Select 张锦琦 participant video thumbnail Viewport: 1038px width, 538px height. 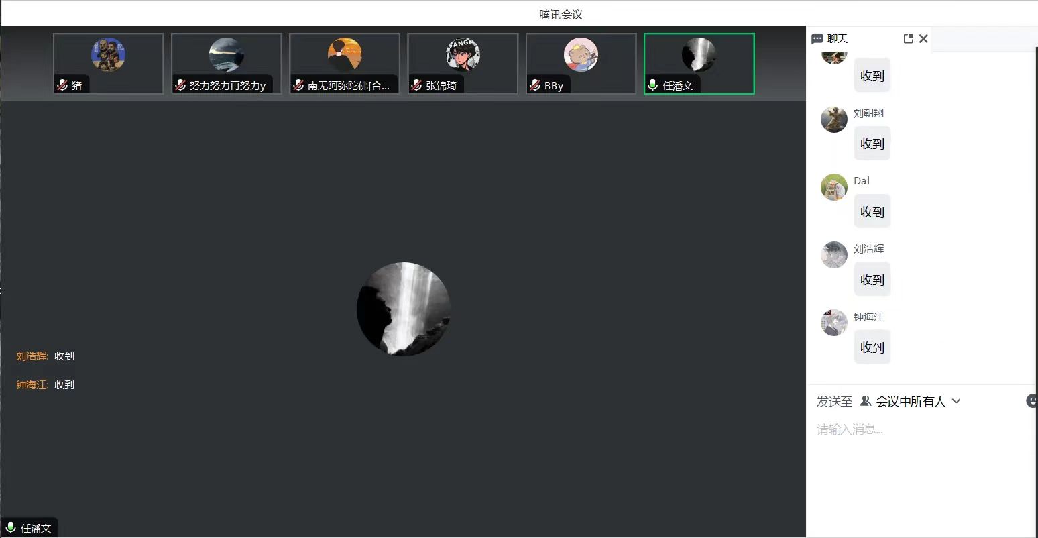(463, 63)
